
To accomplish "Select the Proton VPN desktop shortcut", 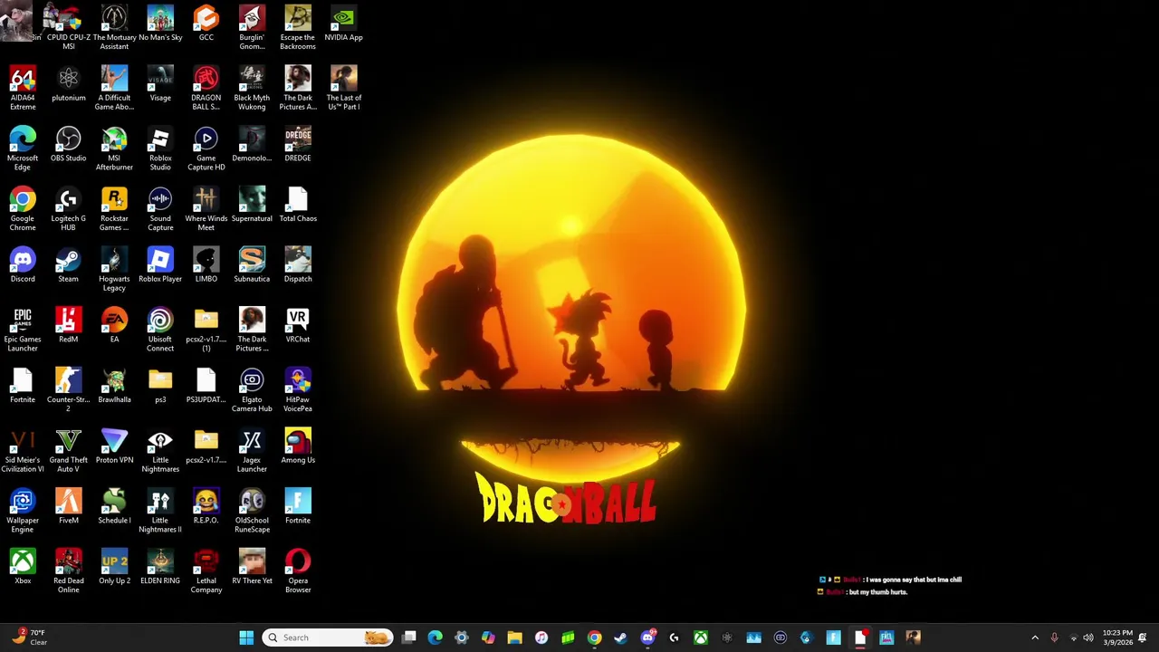I will point(114,446).
